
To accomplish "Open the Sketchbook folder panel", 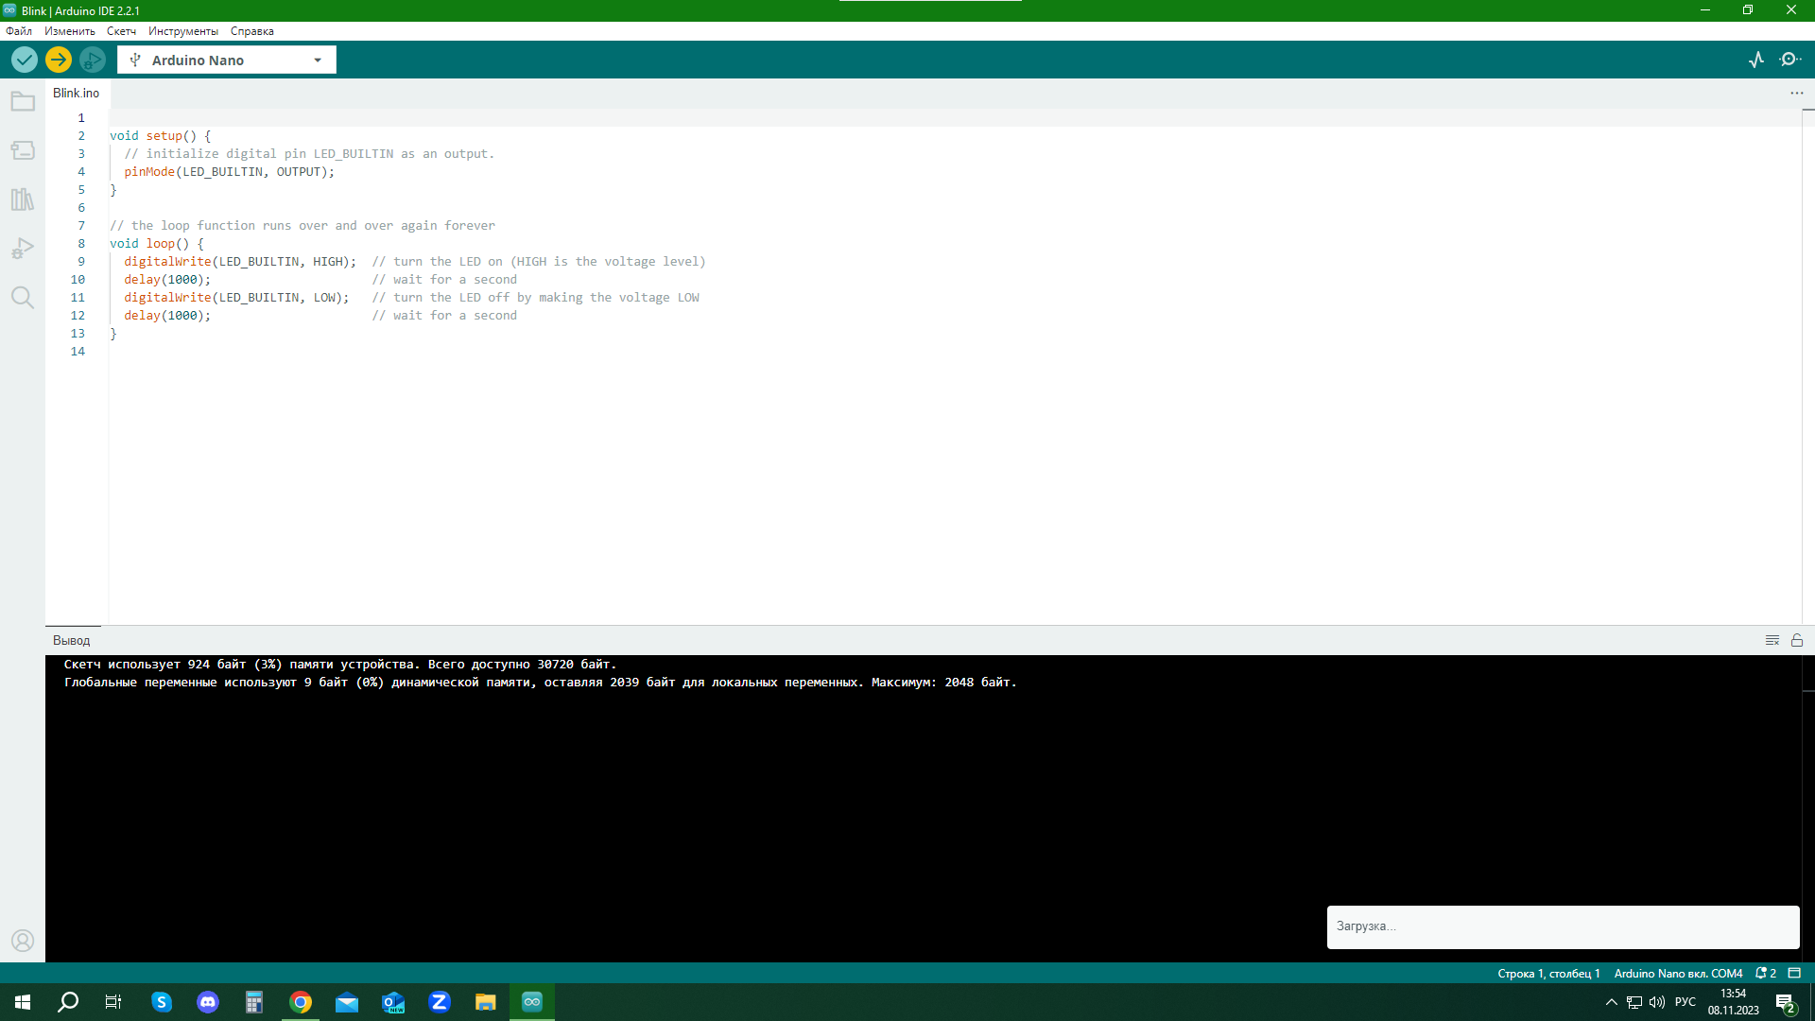I will [x=23, y=101].
